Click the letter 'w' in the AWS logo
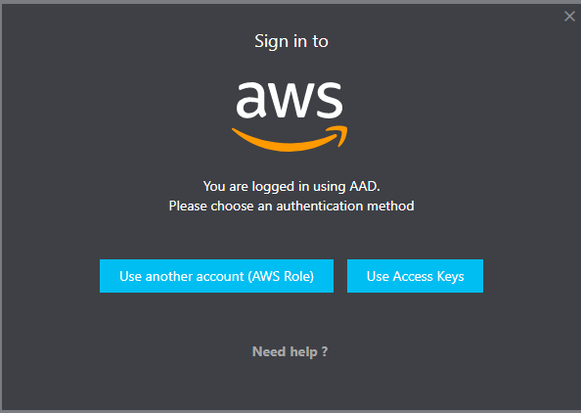The width and height of the screenshot is (581, 413). pos(290,101)
